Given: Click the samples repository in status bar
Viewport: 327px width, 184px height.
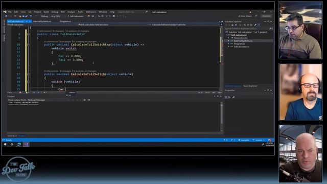Looking at the screenshot, I should click(244, 140).
